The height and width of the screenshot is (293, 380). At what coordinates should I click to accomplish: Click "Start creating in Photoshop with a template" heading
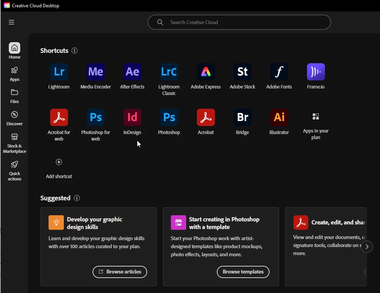[224, 223]
